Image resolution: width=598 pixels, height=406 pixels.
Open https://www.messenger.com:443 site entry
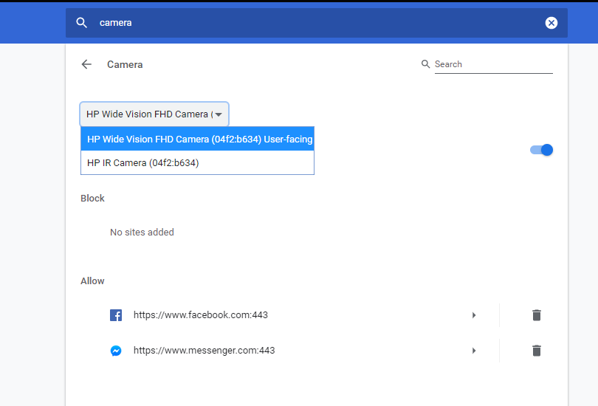point(204,351)
